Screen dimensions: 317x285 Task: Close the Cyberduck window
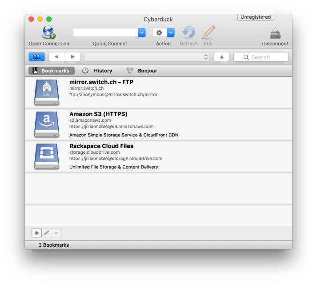point(31,19)
